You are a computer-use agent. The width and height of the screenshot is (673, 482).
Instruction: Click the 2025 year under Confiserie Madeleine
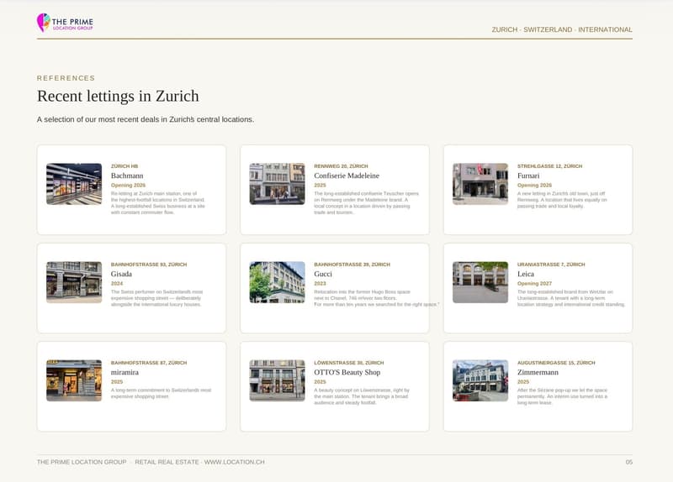coord(320,186)
